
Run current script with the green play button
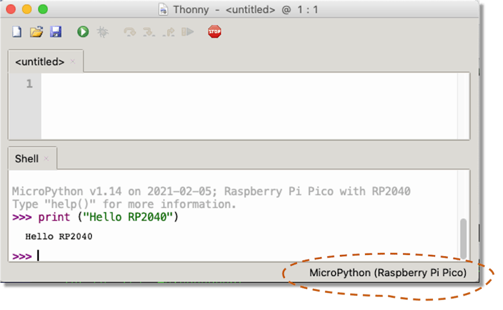pos(83,32)
